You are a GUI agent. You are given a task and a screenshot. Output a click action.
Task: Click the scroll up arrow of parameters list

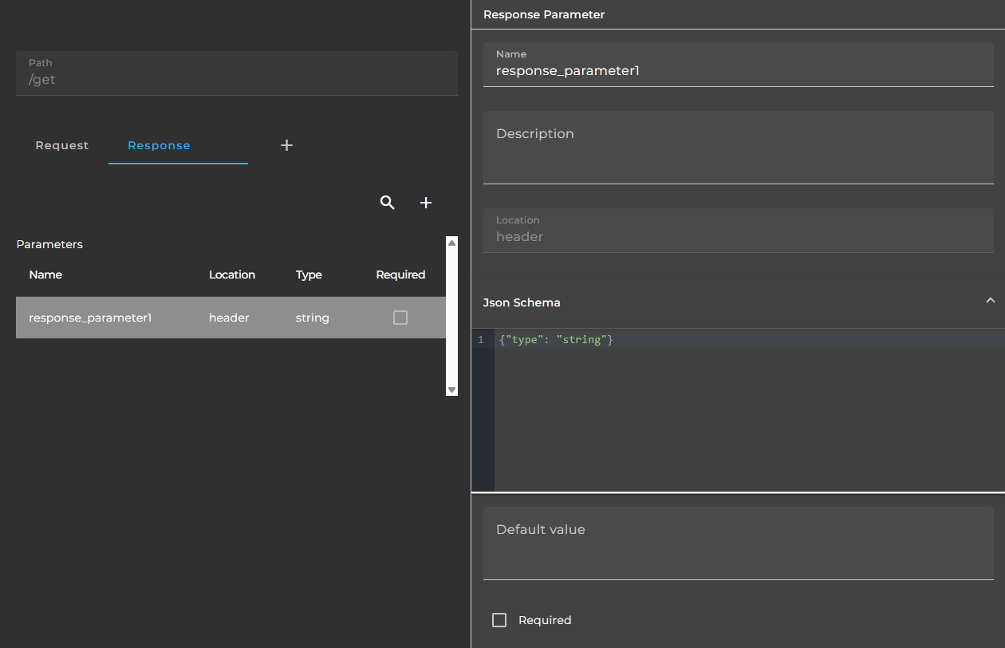[x=451, y=243]
